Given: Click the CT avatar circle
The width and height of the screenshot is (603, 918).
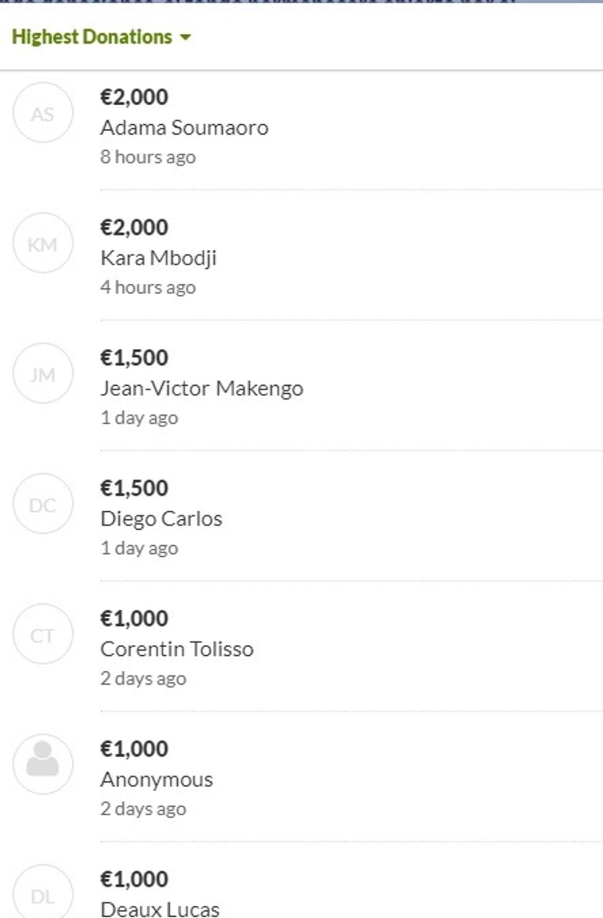Looking at the screenshot, I should tap(43, 635).
